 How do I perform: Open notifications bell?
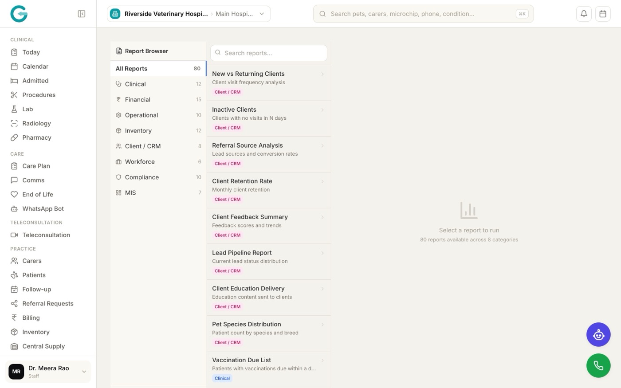click(x=584, y=14)
